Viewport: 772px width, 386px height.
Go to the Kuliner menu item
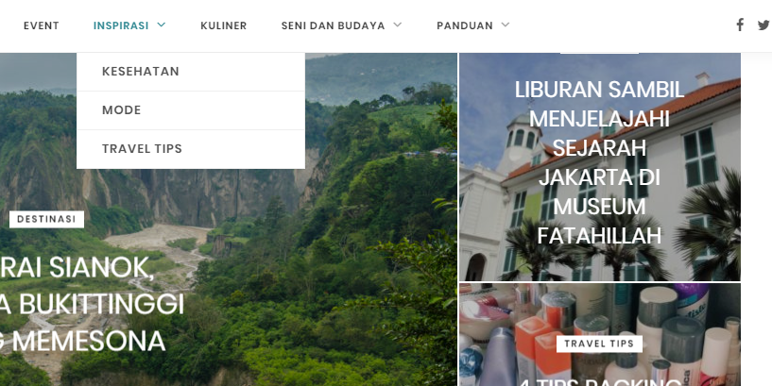point(224,25)
